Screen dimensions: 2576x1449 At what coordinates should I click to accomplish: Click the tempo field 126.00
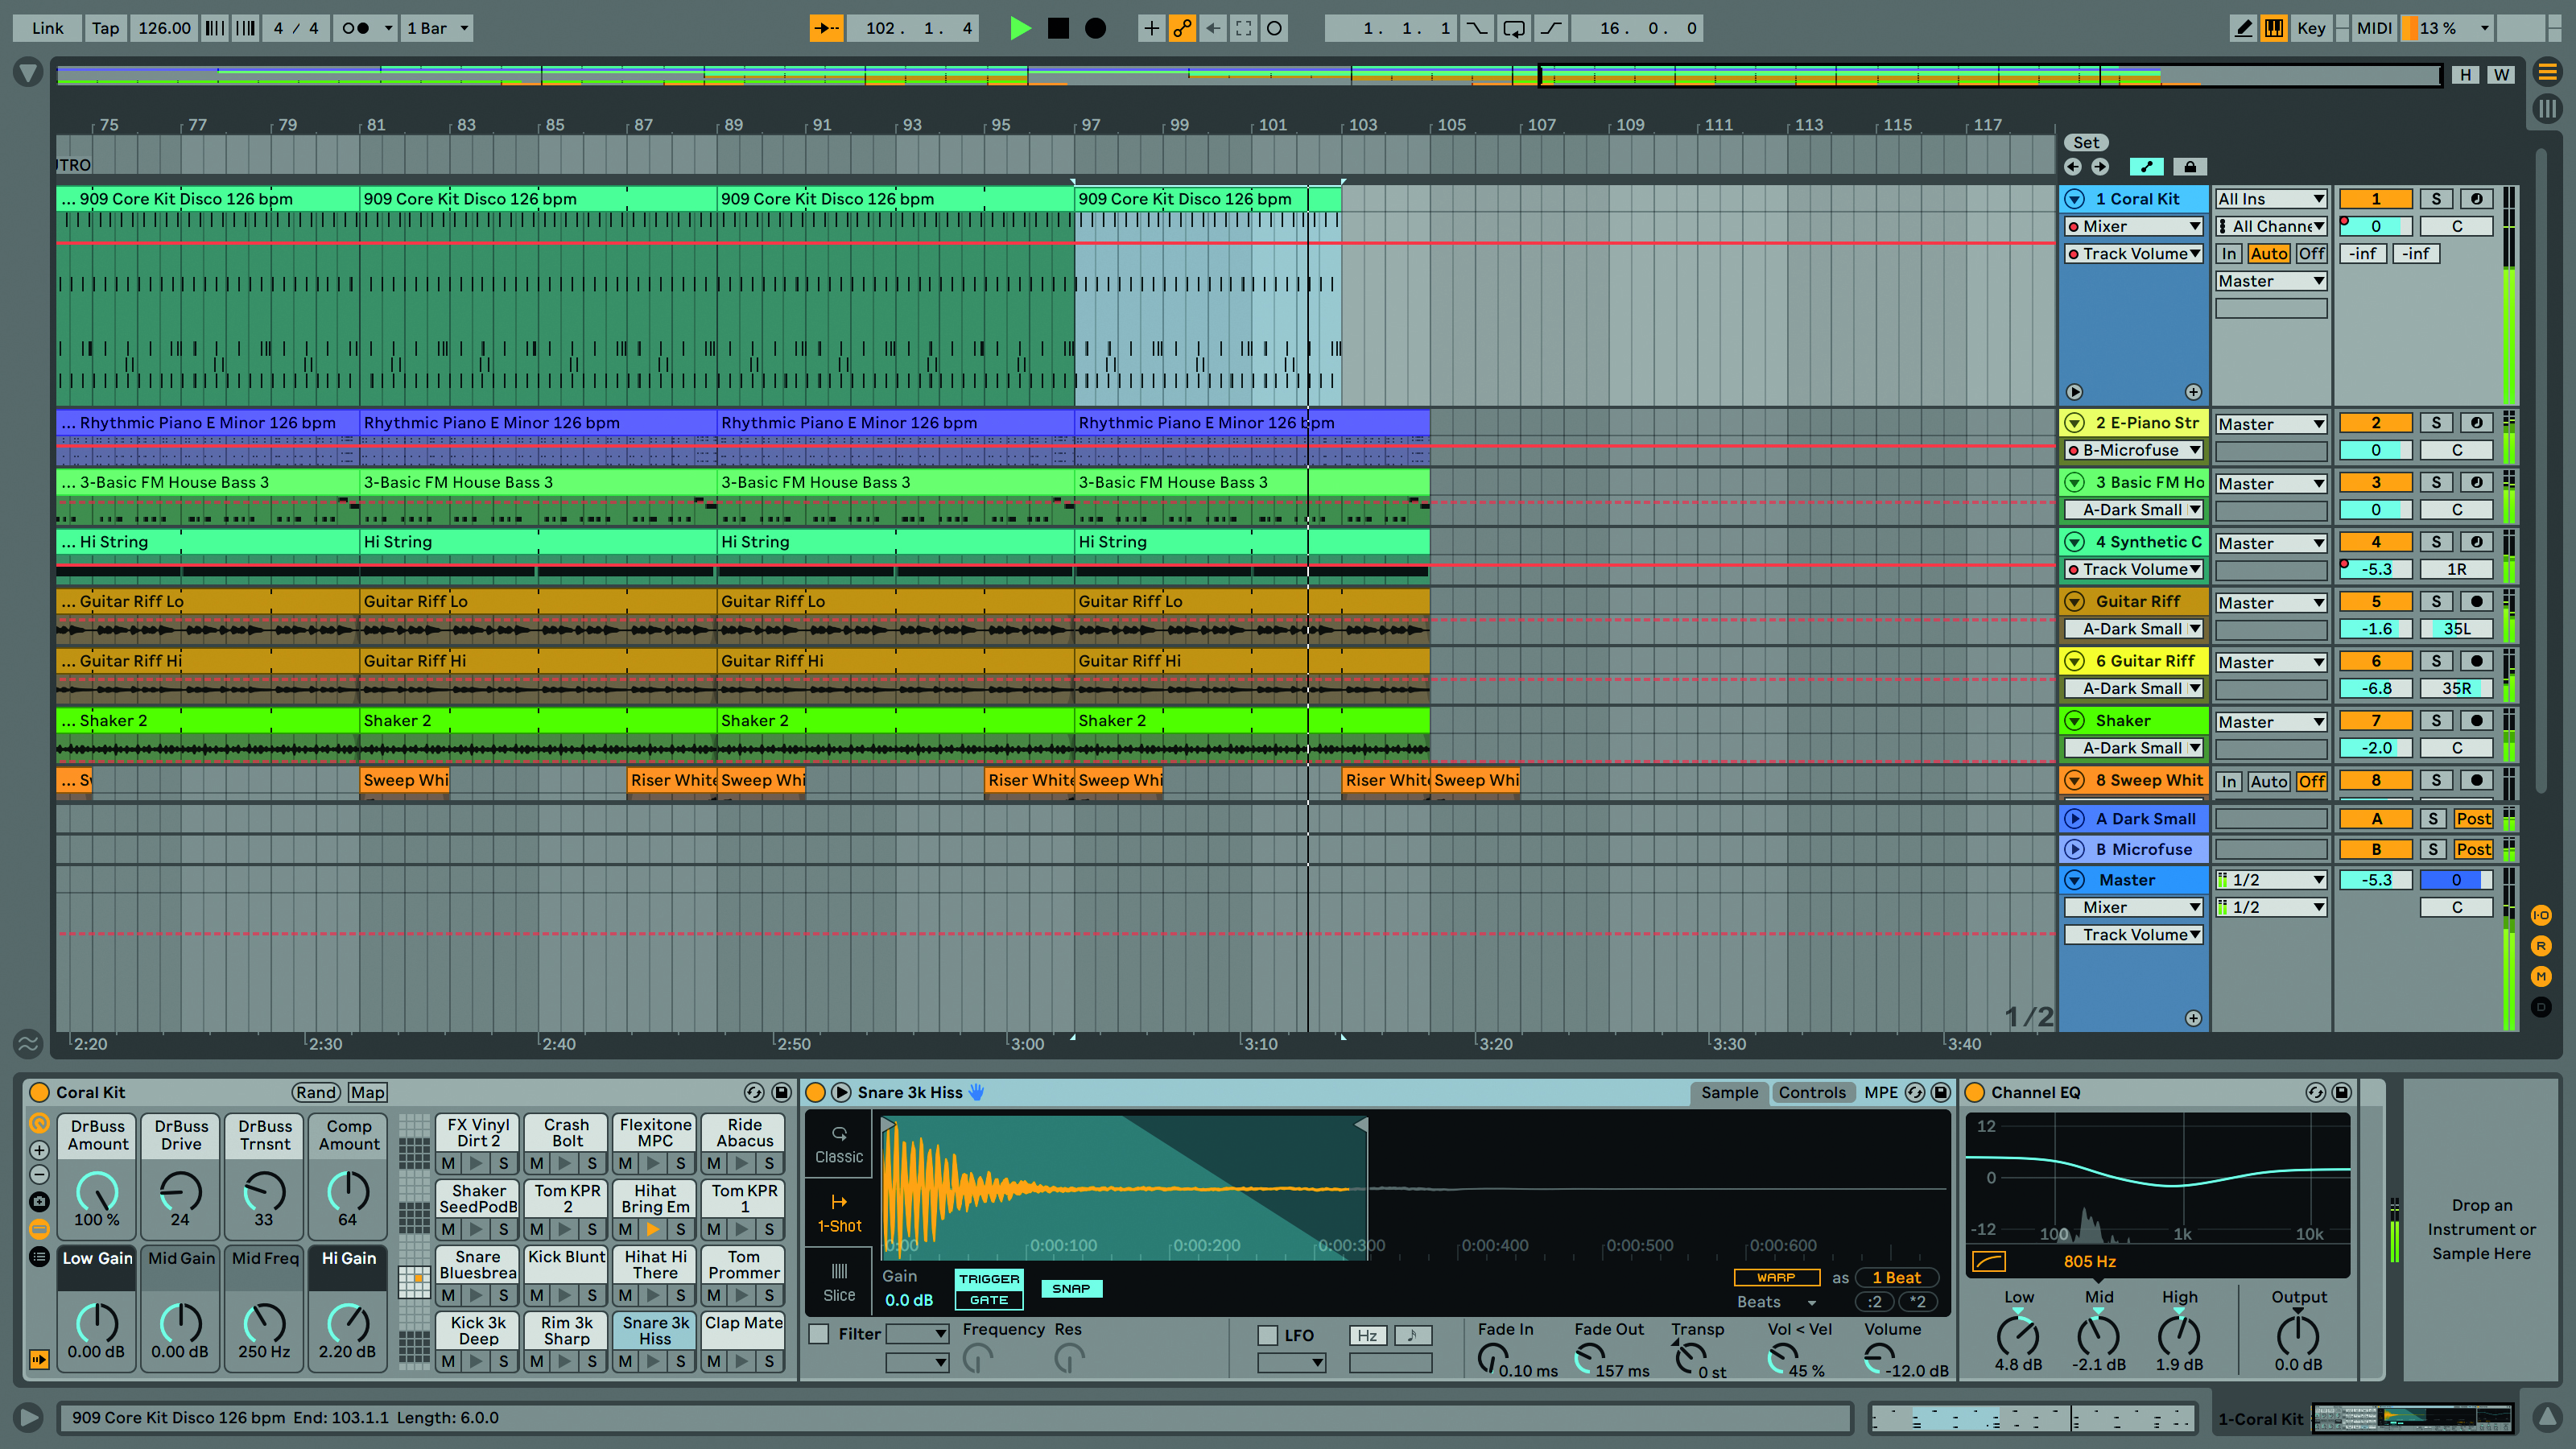(x=164, y=28)
